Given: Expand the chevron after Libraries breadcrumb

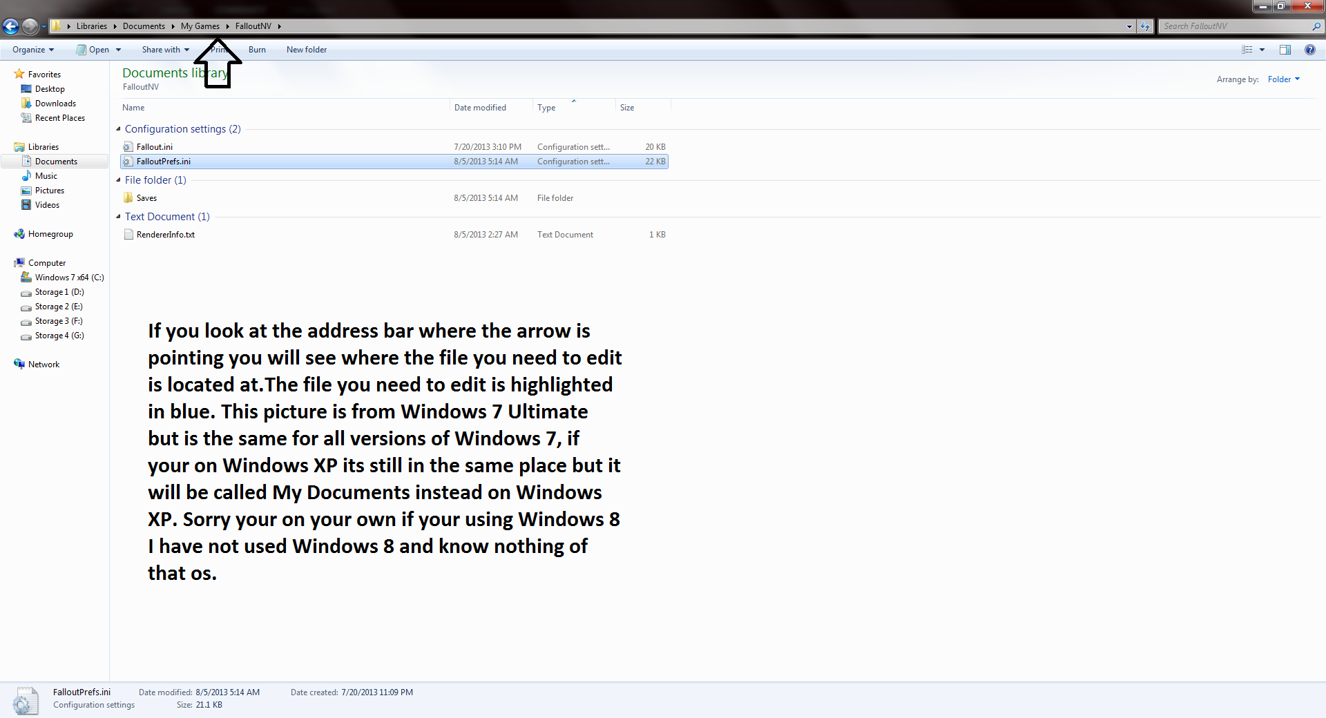Looking at the screenshot, I should pyautogui.click(x=115, y=26).
